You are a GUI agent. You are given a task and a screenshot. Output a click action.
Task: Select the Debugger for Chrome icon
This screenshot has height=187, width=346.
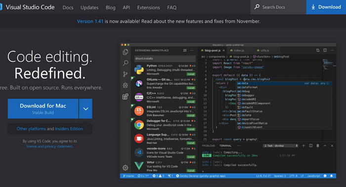click(139, 125)
